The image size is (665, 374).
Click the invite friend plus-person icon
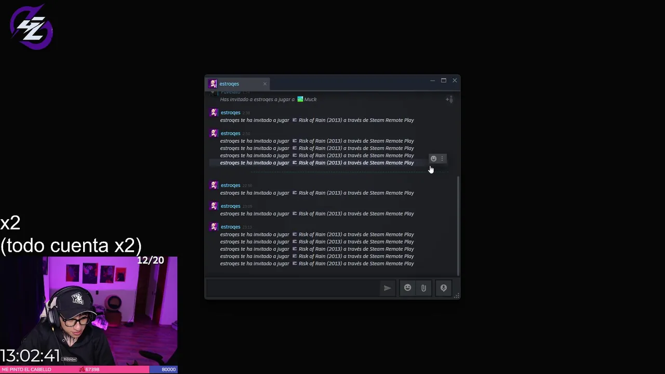[449, 99]
